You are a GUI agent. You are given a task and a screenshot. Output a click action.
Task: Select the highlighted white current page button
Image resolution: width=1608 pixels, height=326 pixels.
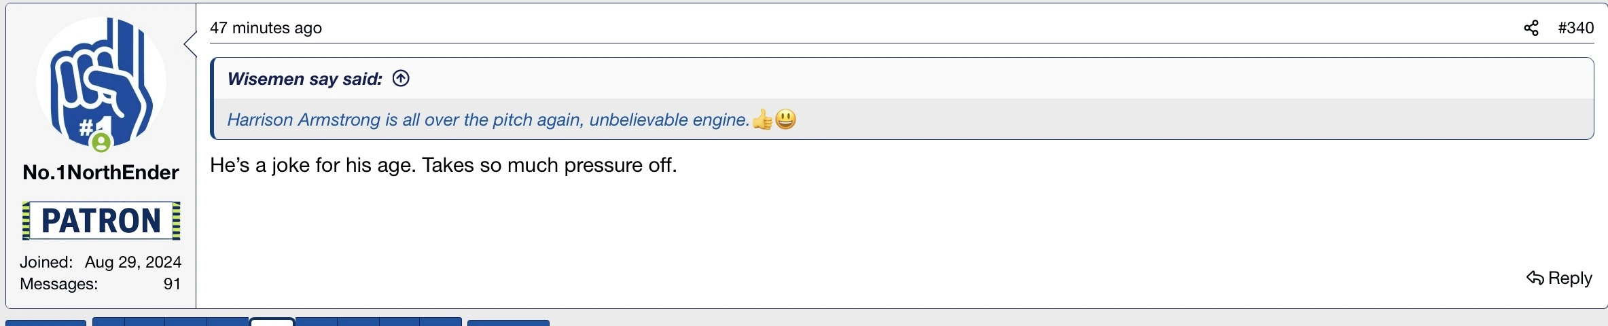tap(272, 322)
